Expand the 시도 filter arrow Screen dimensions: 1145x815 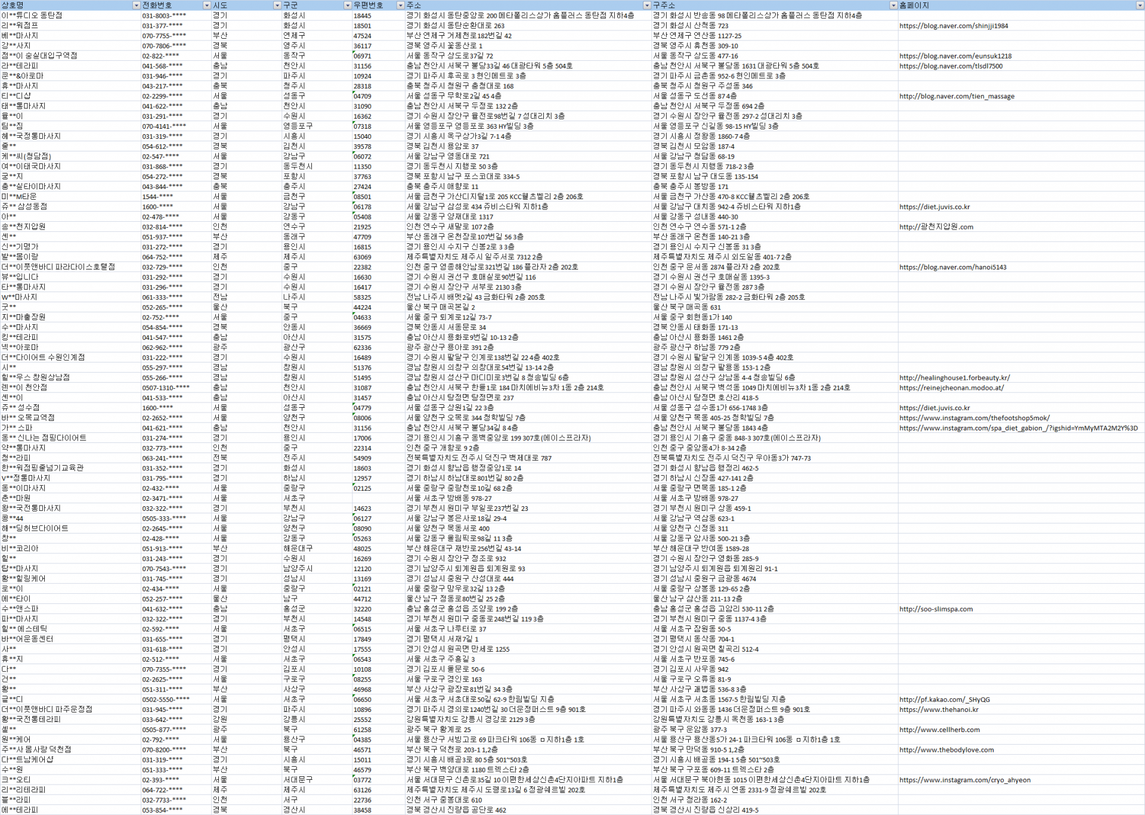pos(277,5)
